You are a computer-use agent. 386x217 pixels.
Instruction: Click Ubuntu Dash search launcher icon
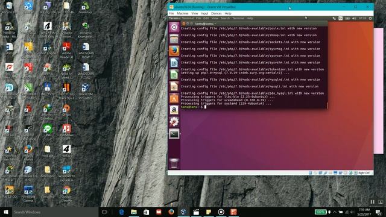[x=174, y=27]
